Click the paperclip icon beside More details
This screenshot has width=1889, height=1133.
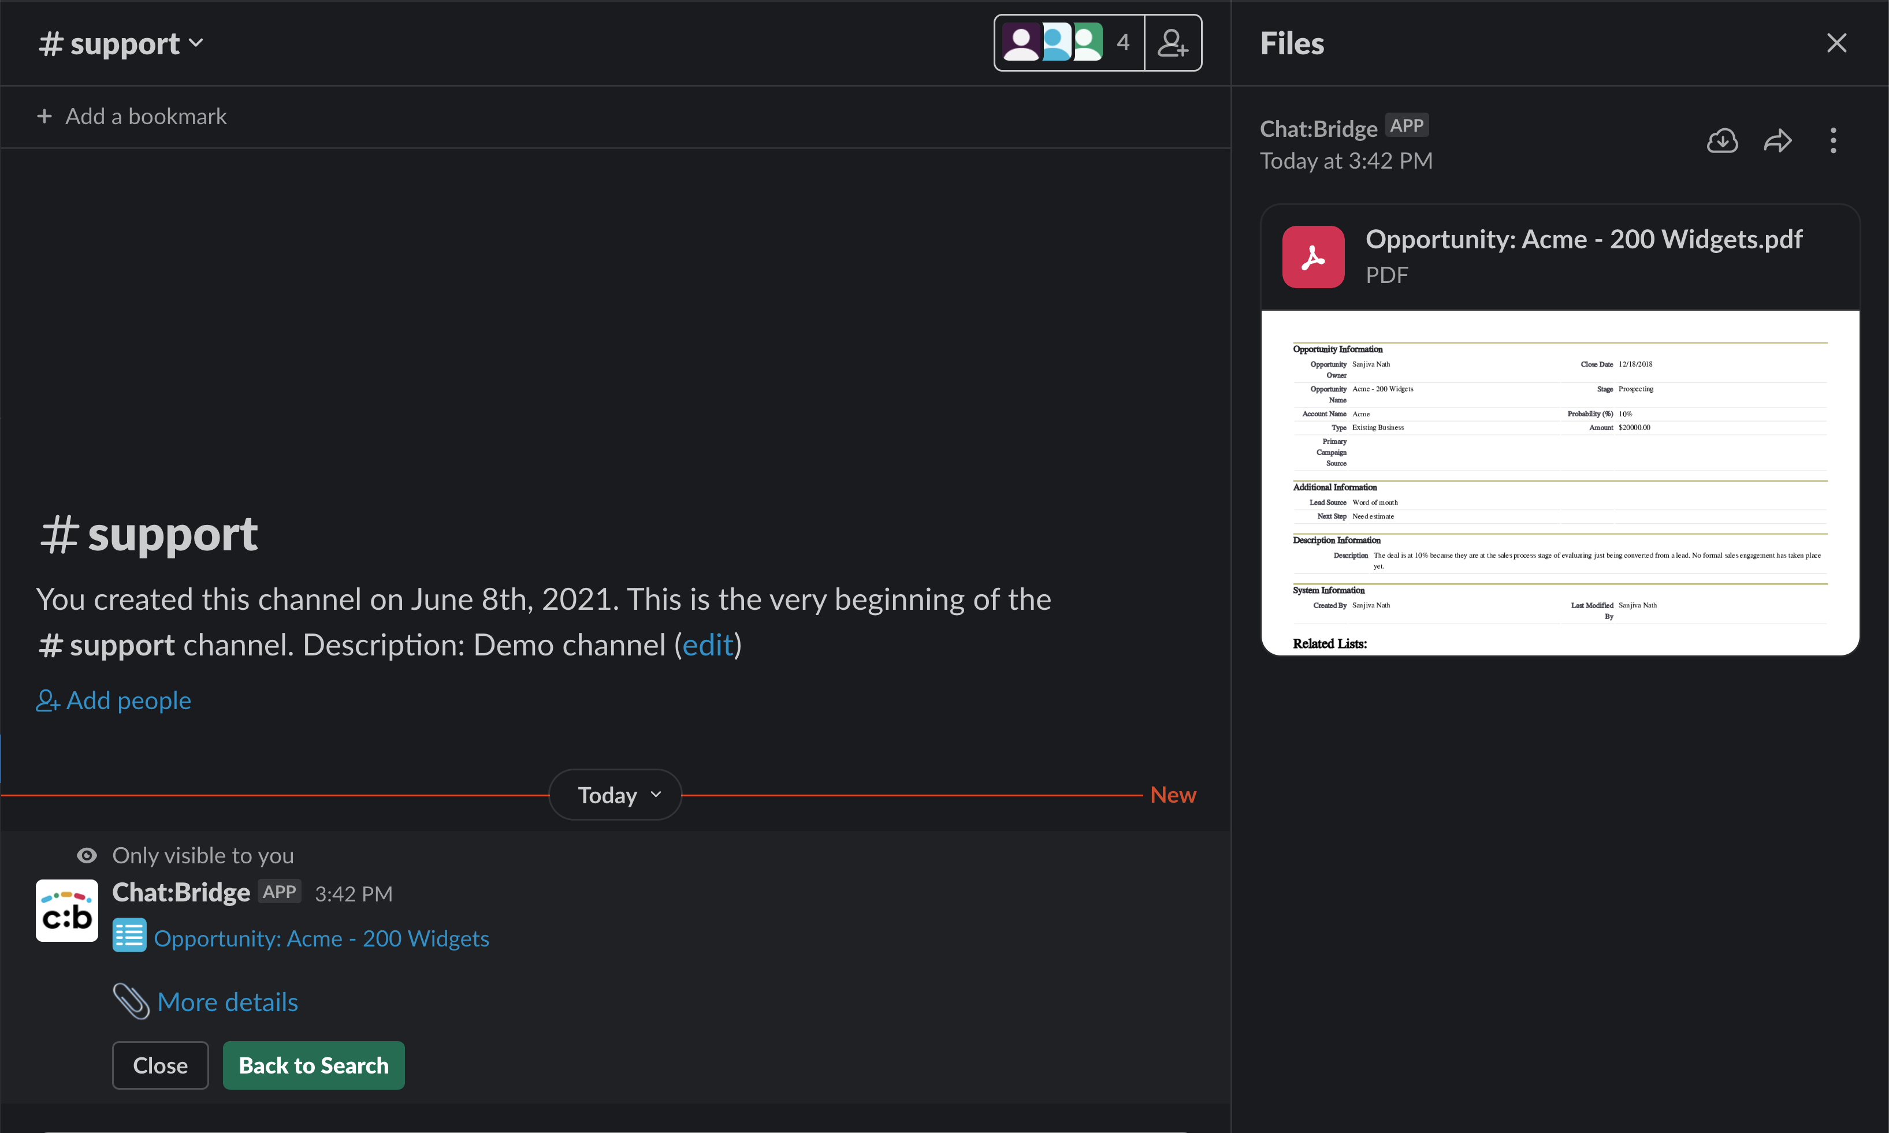click(131, 1001)
